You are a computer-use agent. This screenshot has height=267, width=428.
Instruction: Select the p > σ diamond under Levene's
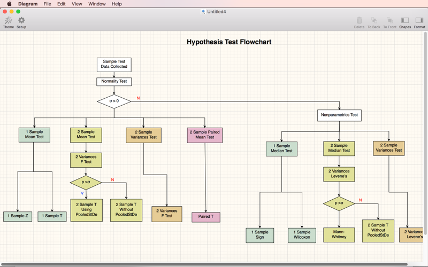point(339,203)
